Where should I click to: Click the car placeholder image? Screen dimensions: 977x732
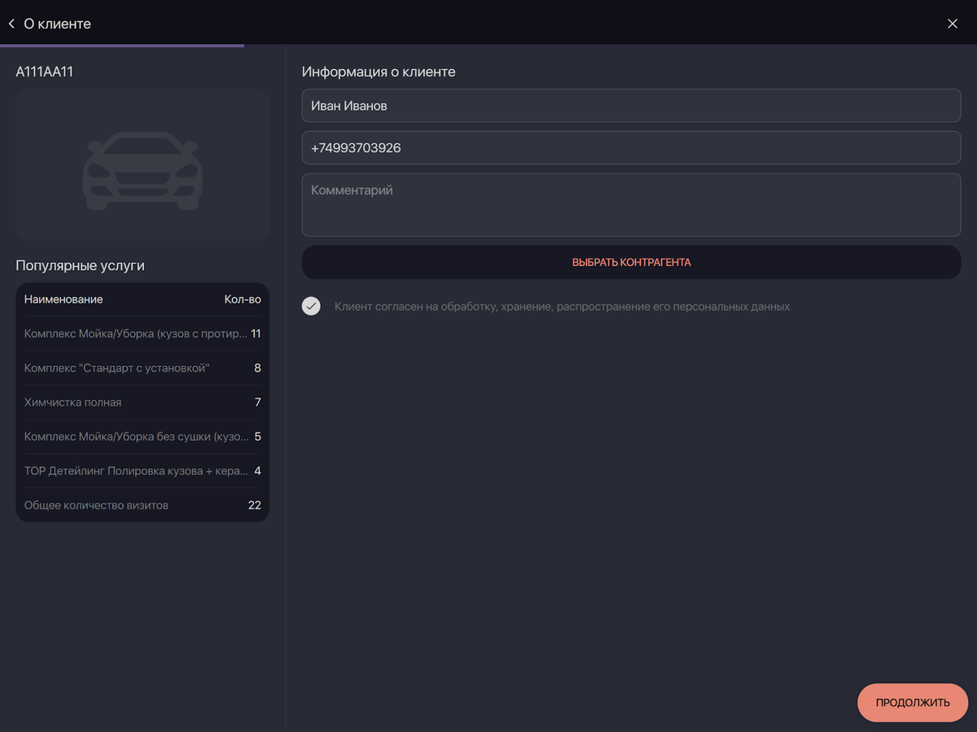(142, 165)
